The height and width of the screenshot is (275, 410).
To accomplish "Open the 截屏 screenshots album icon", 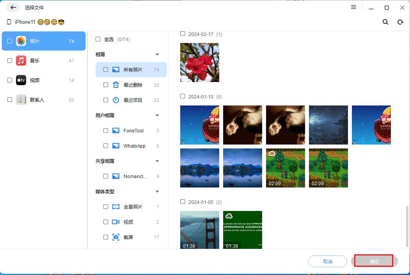I will click(x=115, y=237).
